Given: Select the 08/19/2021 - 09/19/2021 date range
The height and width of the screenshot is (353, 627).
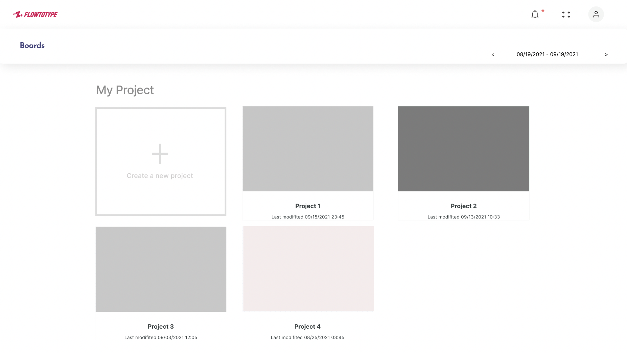Looking at the screenshot, I should [547, 54].
